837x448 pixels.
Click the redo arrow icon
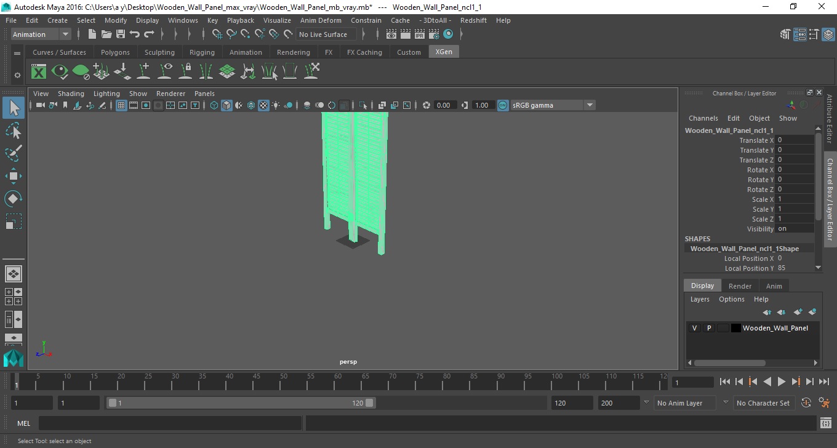(149, 34)
